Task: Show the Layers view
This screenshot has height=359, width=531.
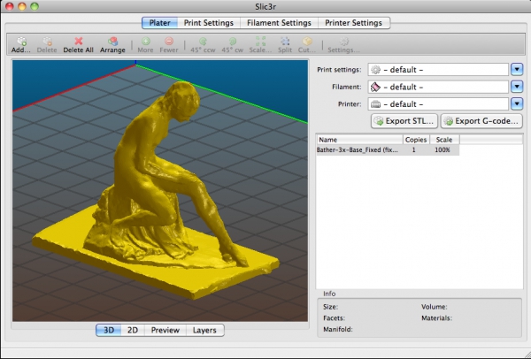Action: click(x=204, y=330)
